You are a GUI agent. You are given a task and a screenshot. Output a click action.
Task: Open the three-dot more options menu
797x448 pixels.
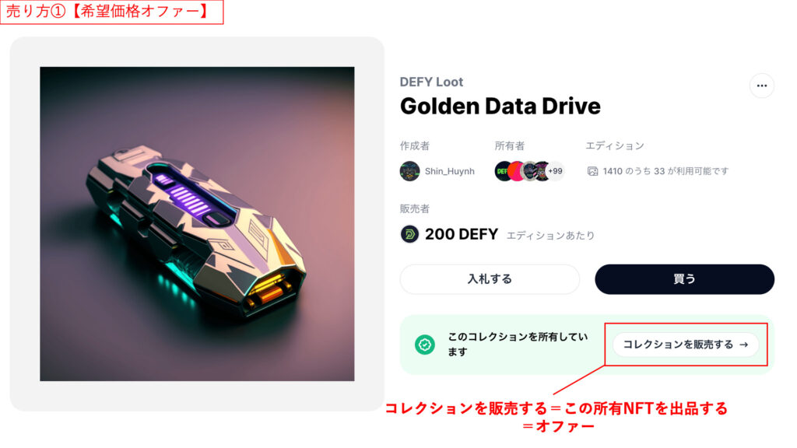point(761,86)
